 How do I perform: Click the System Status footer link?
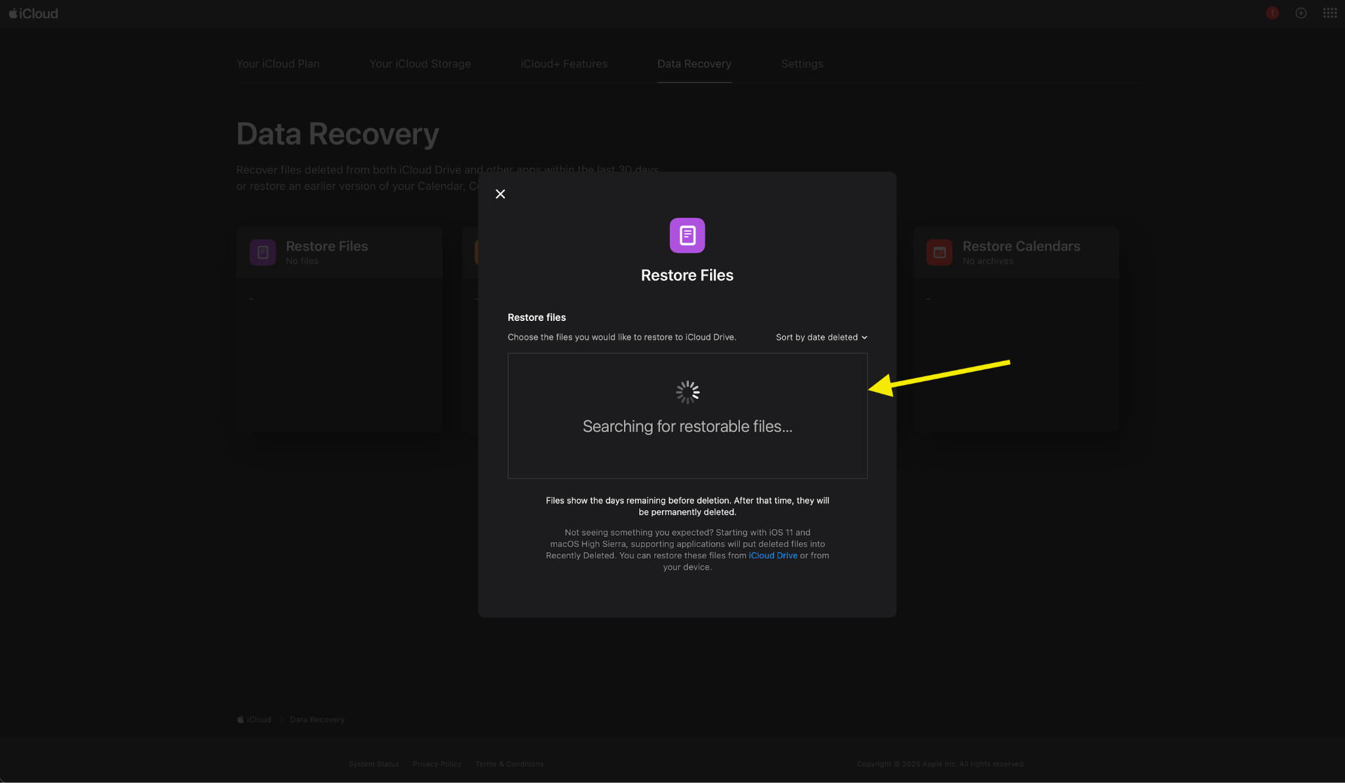(x=374, y=763)
